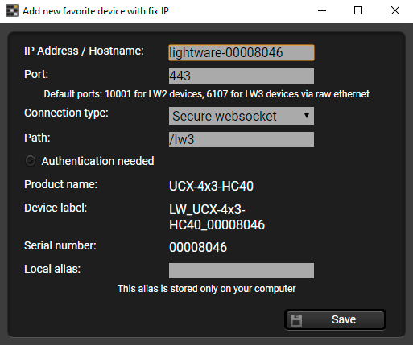Image resolution: width=413 pixels, height=346 pixels.
Task: Click the Lightware app icon in title bar
Action: [12, 10]
